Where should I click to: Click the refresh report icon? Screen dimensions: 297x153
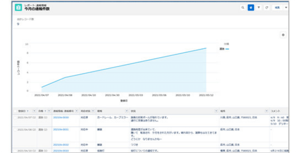(x=266, y=8)
